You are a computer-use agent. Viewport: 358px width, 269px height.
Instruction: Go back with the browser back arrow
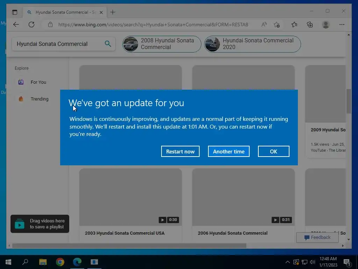coord(16,25)
